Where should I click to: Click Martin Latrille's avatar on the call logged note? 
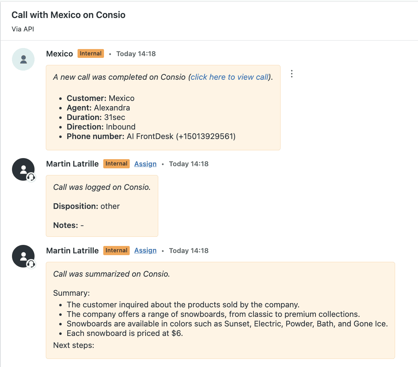(x=23, y=169)
